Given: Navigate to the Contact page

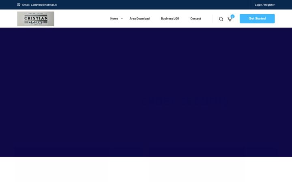Looking at the screenshot, I should click(x=195, y=19).
